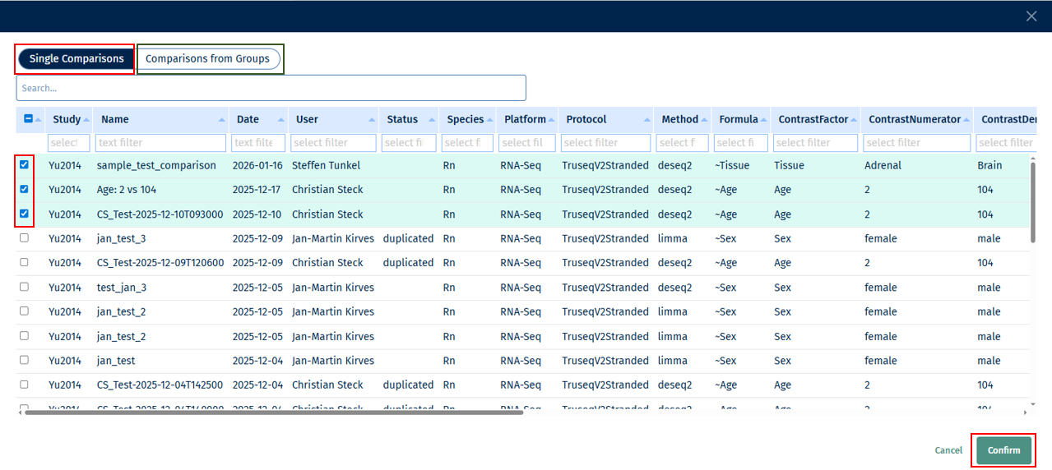This screenshot has height=470, width=1052.
Task: Click the horizontal scrollbar under the table
Action: click(273, 412)
